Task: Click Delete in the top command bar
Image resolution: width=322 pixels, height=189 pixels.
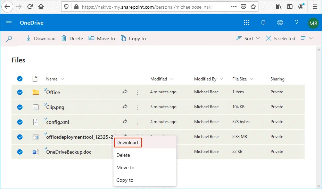Action: point(72,38)
